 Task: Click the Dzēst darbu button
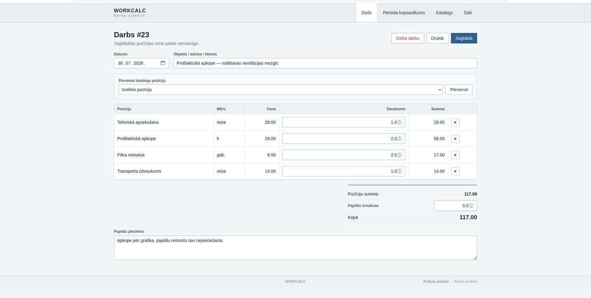(x=408, y=38)
